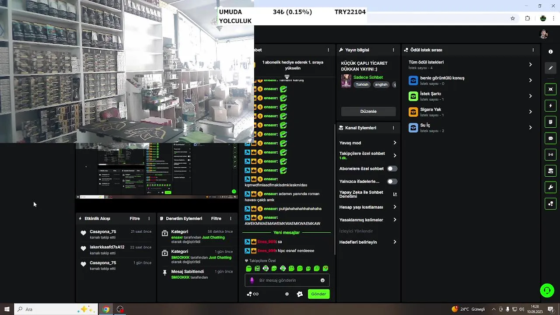Click the english tag chip
This screenshot has height=315, width=560.
(x=381, y=84)
